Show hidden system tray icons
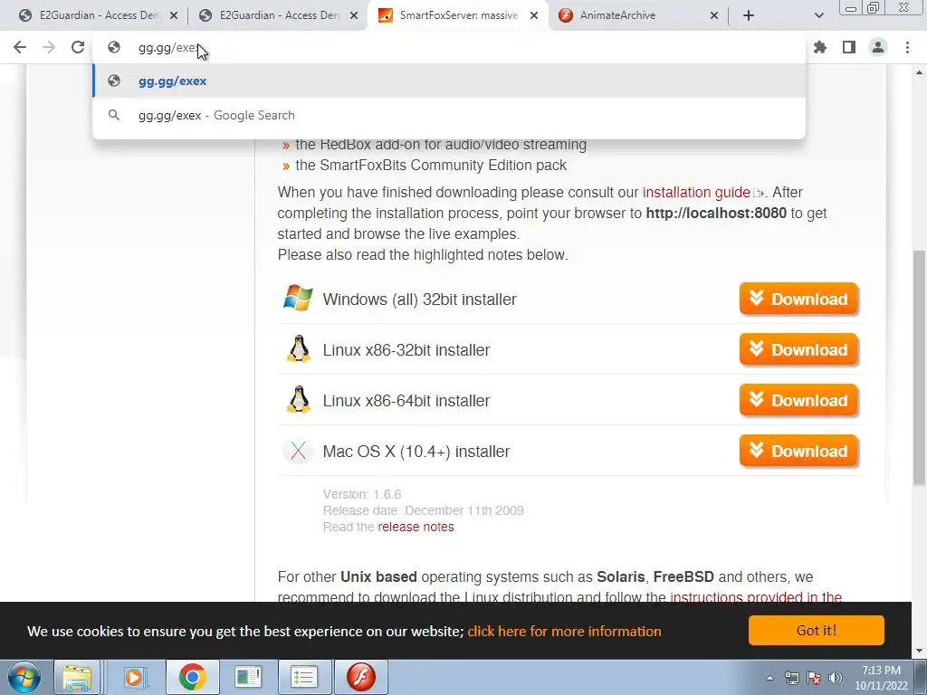Image resolution: width=927 pixels, height=695 pixels. pos(769,678)
